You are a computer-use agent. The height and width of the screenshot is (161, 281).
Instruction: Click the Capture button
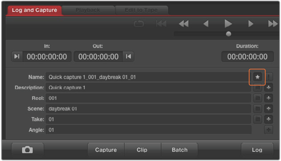[106, 150]
